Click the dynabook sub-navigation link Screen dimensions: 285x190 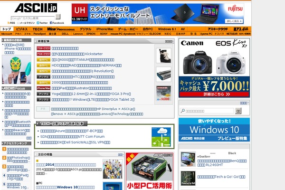pos(129,34)
